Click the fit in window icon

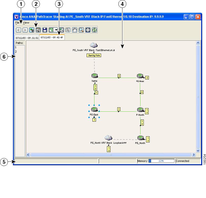point(88,30)
